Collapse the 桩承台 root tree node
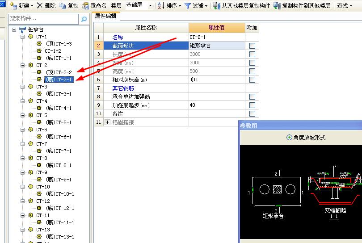 coord(14,29)
